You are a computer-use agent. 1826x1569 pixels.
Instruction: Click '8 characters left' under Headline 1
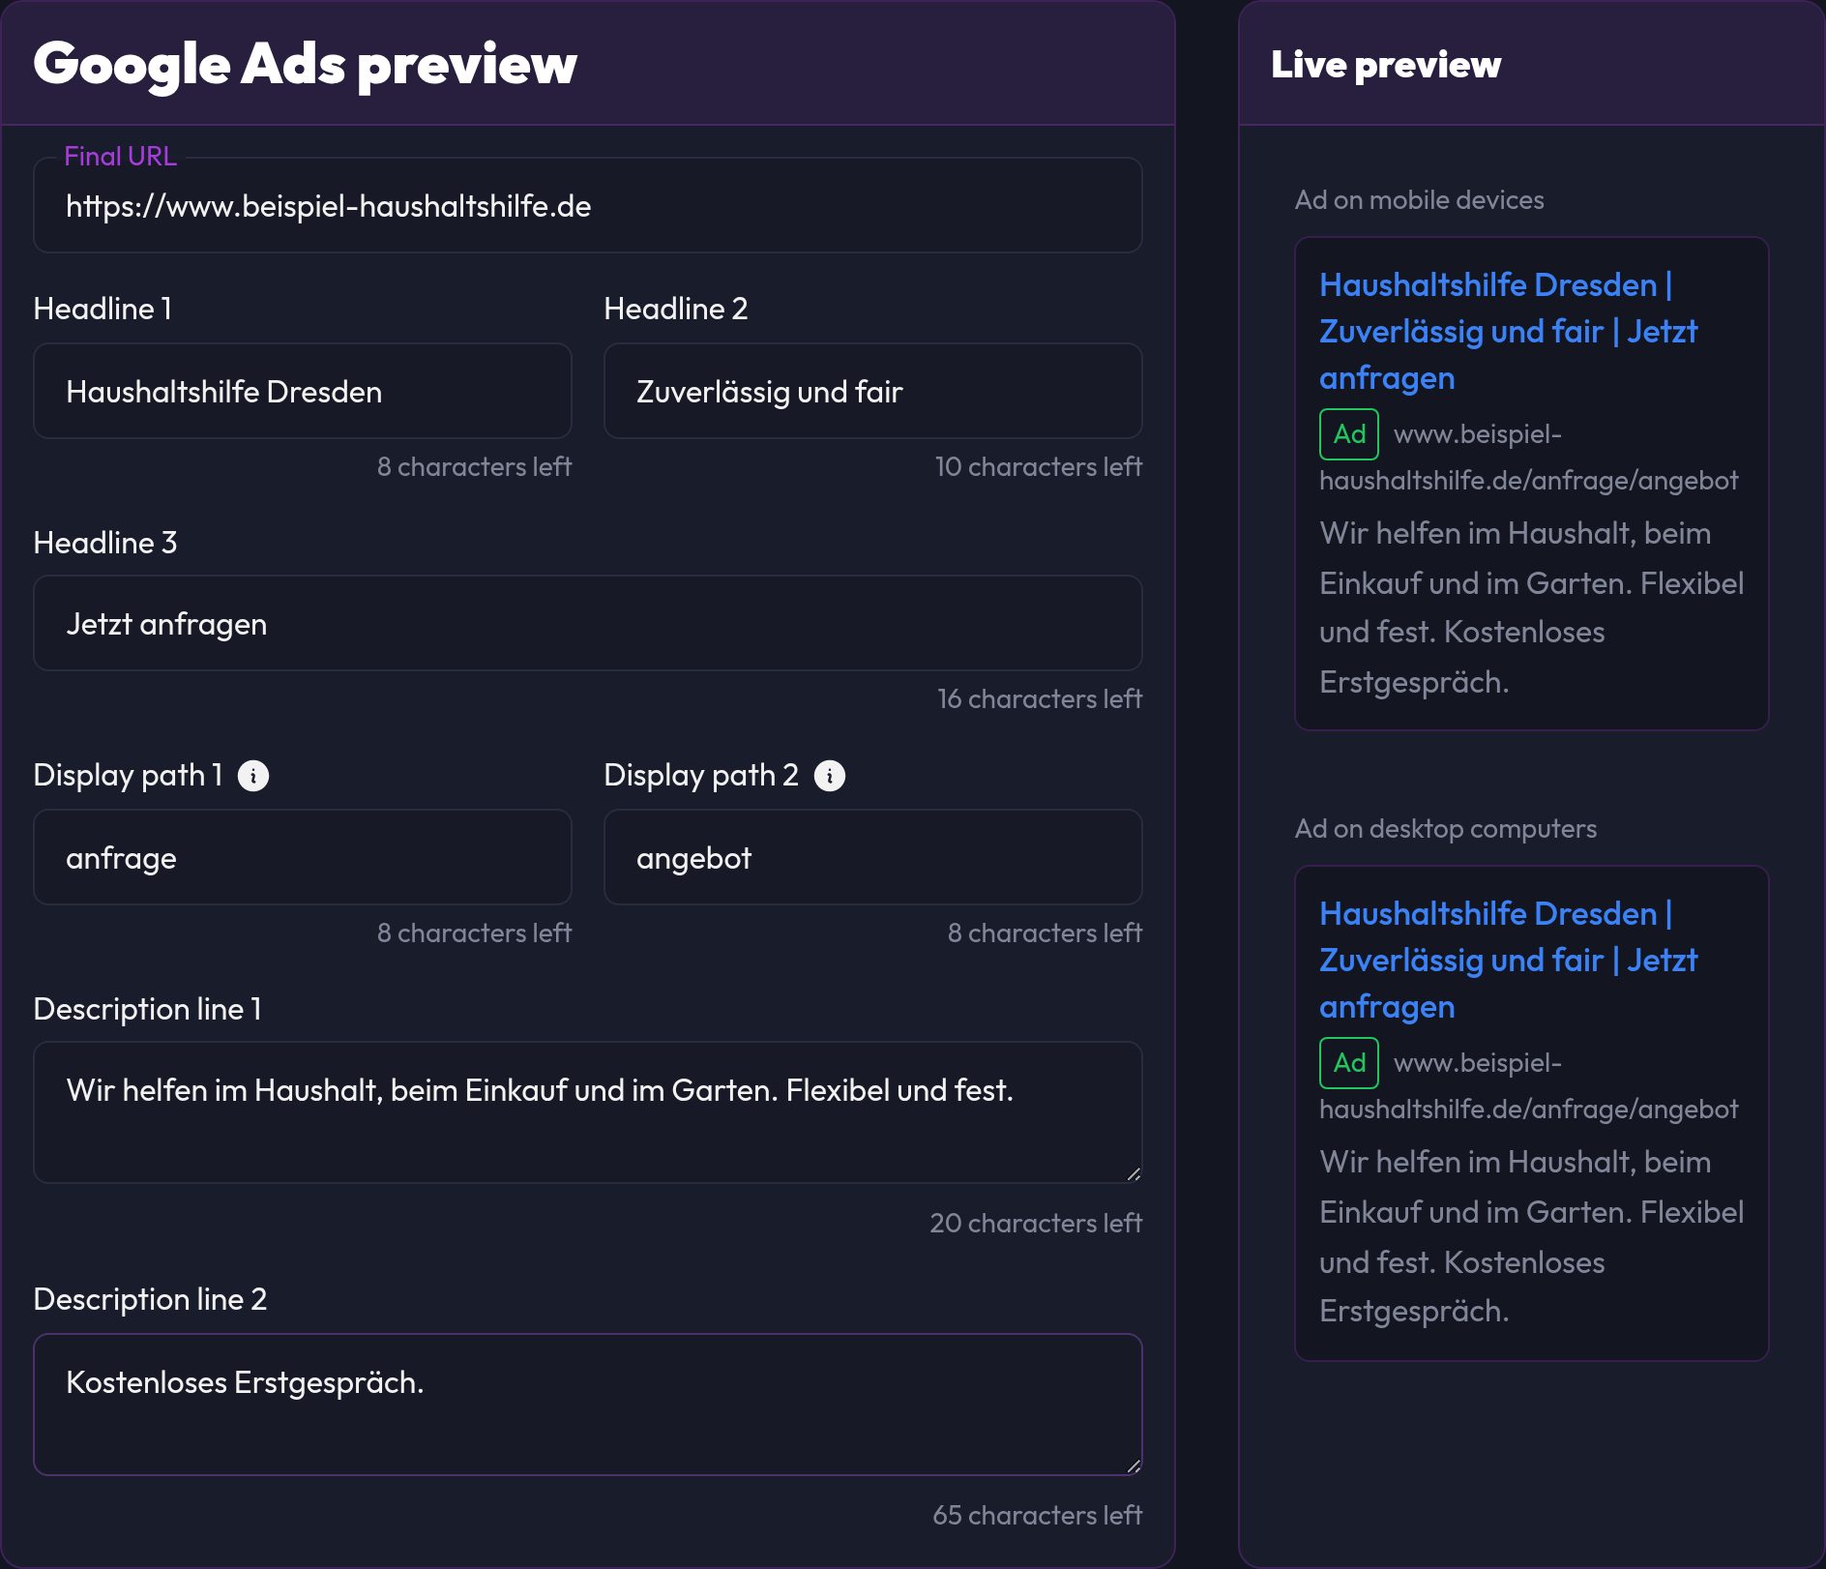click(474, 466)
